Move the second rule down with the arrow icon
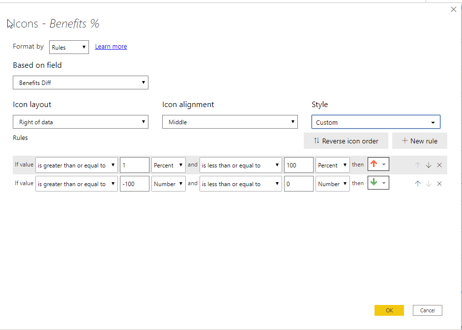The height and width of the screenshot is (330, 462). [x=429, y=184]
